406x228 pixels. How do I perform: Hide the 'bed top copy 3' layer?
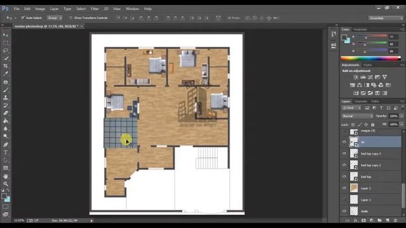coord(344,153)
